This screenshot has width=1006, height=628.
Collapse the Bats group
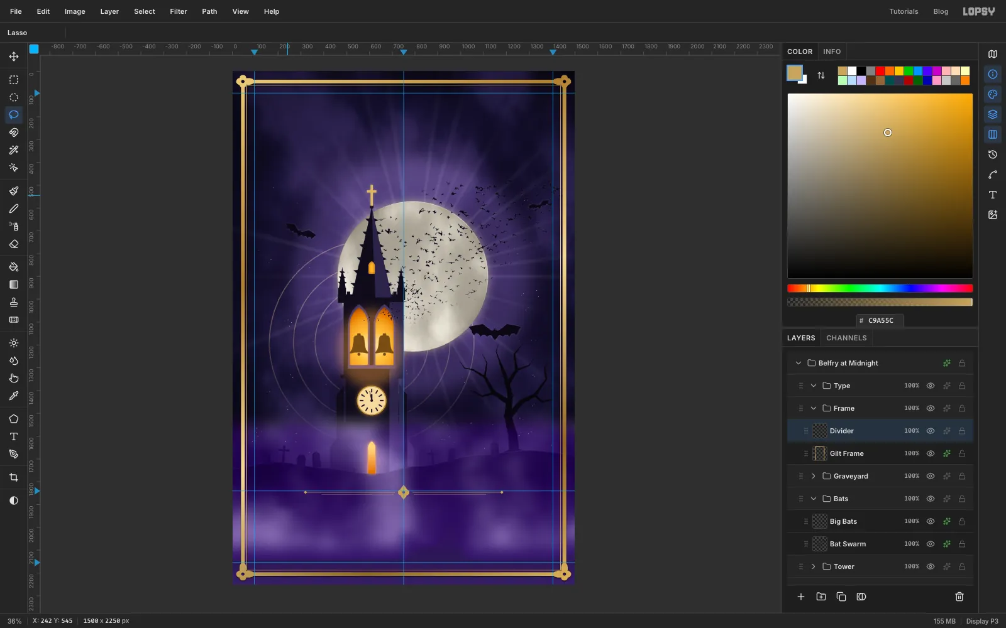814,499
